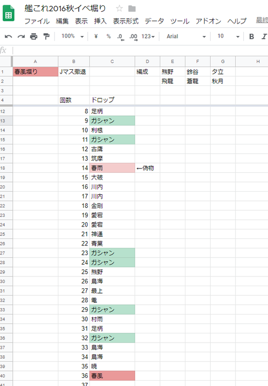Select column C header
This screenshot has height=386, width=268.
pos(112,62)
